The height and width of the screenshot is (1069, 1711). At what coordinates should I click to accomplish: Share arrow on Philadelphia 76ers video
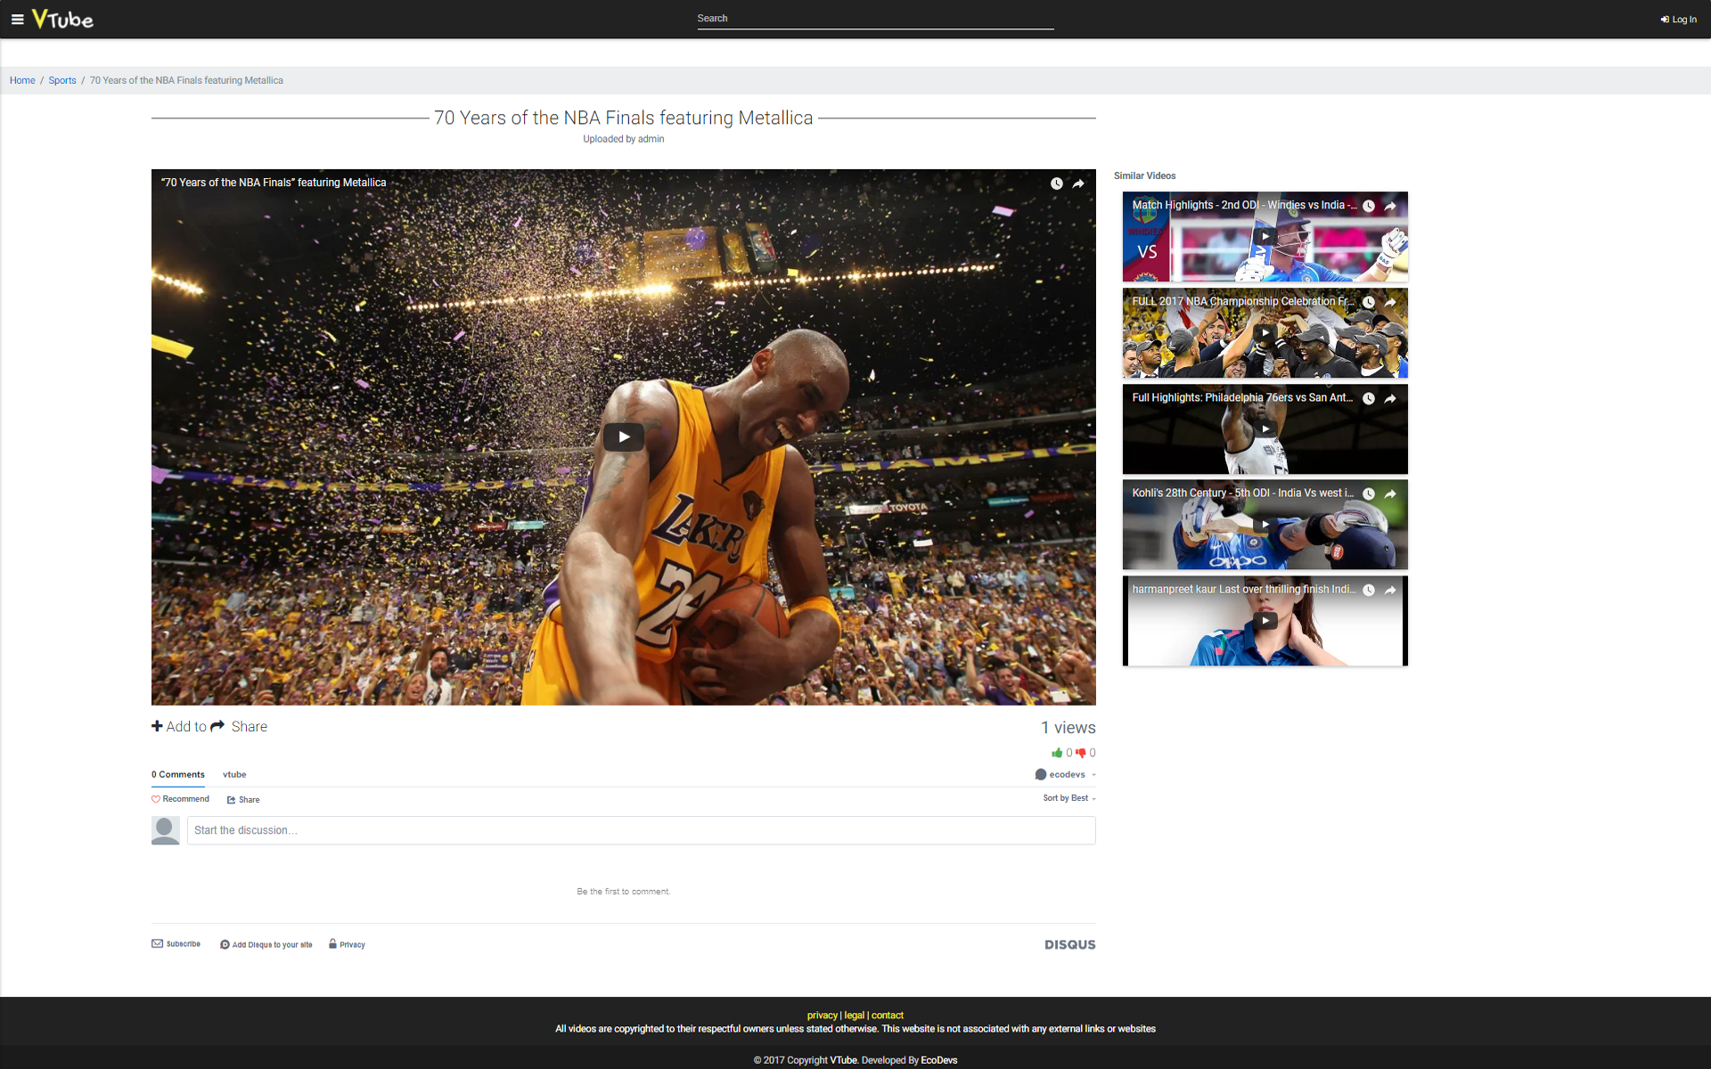pos(1390,398)
